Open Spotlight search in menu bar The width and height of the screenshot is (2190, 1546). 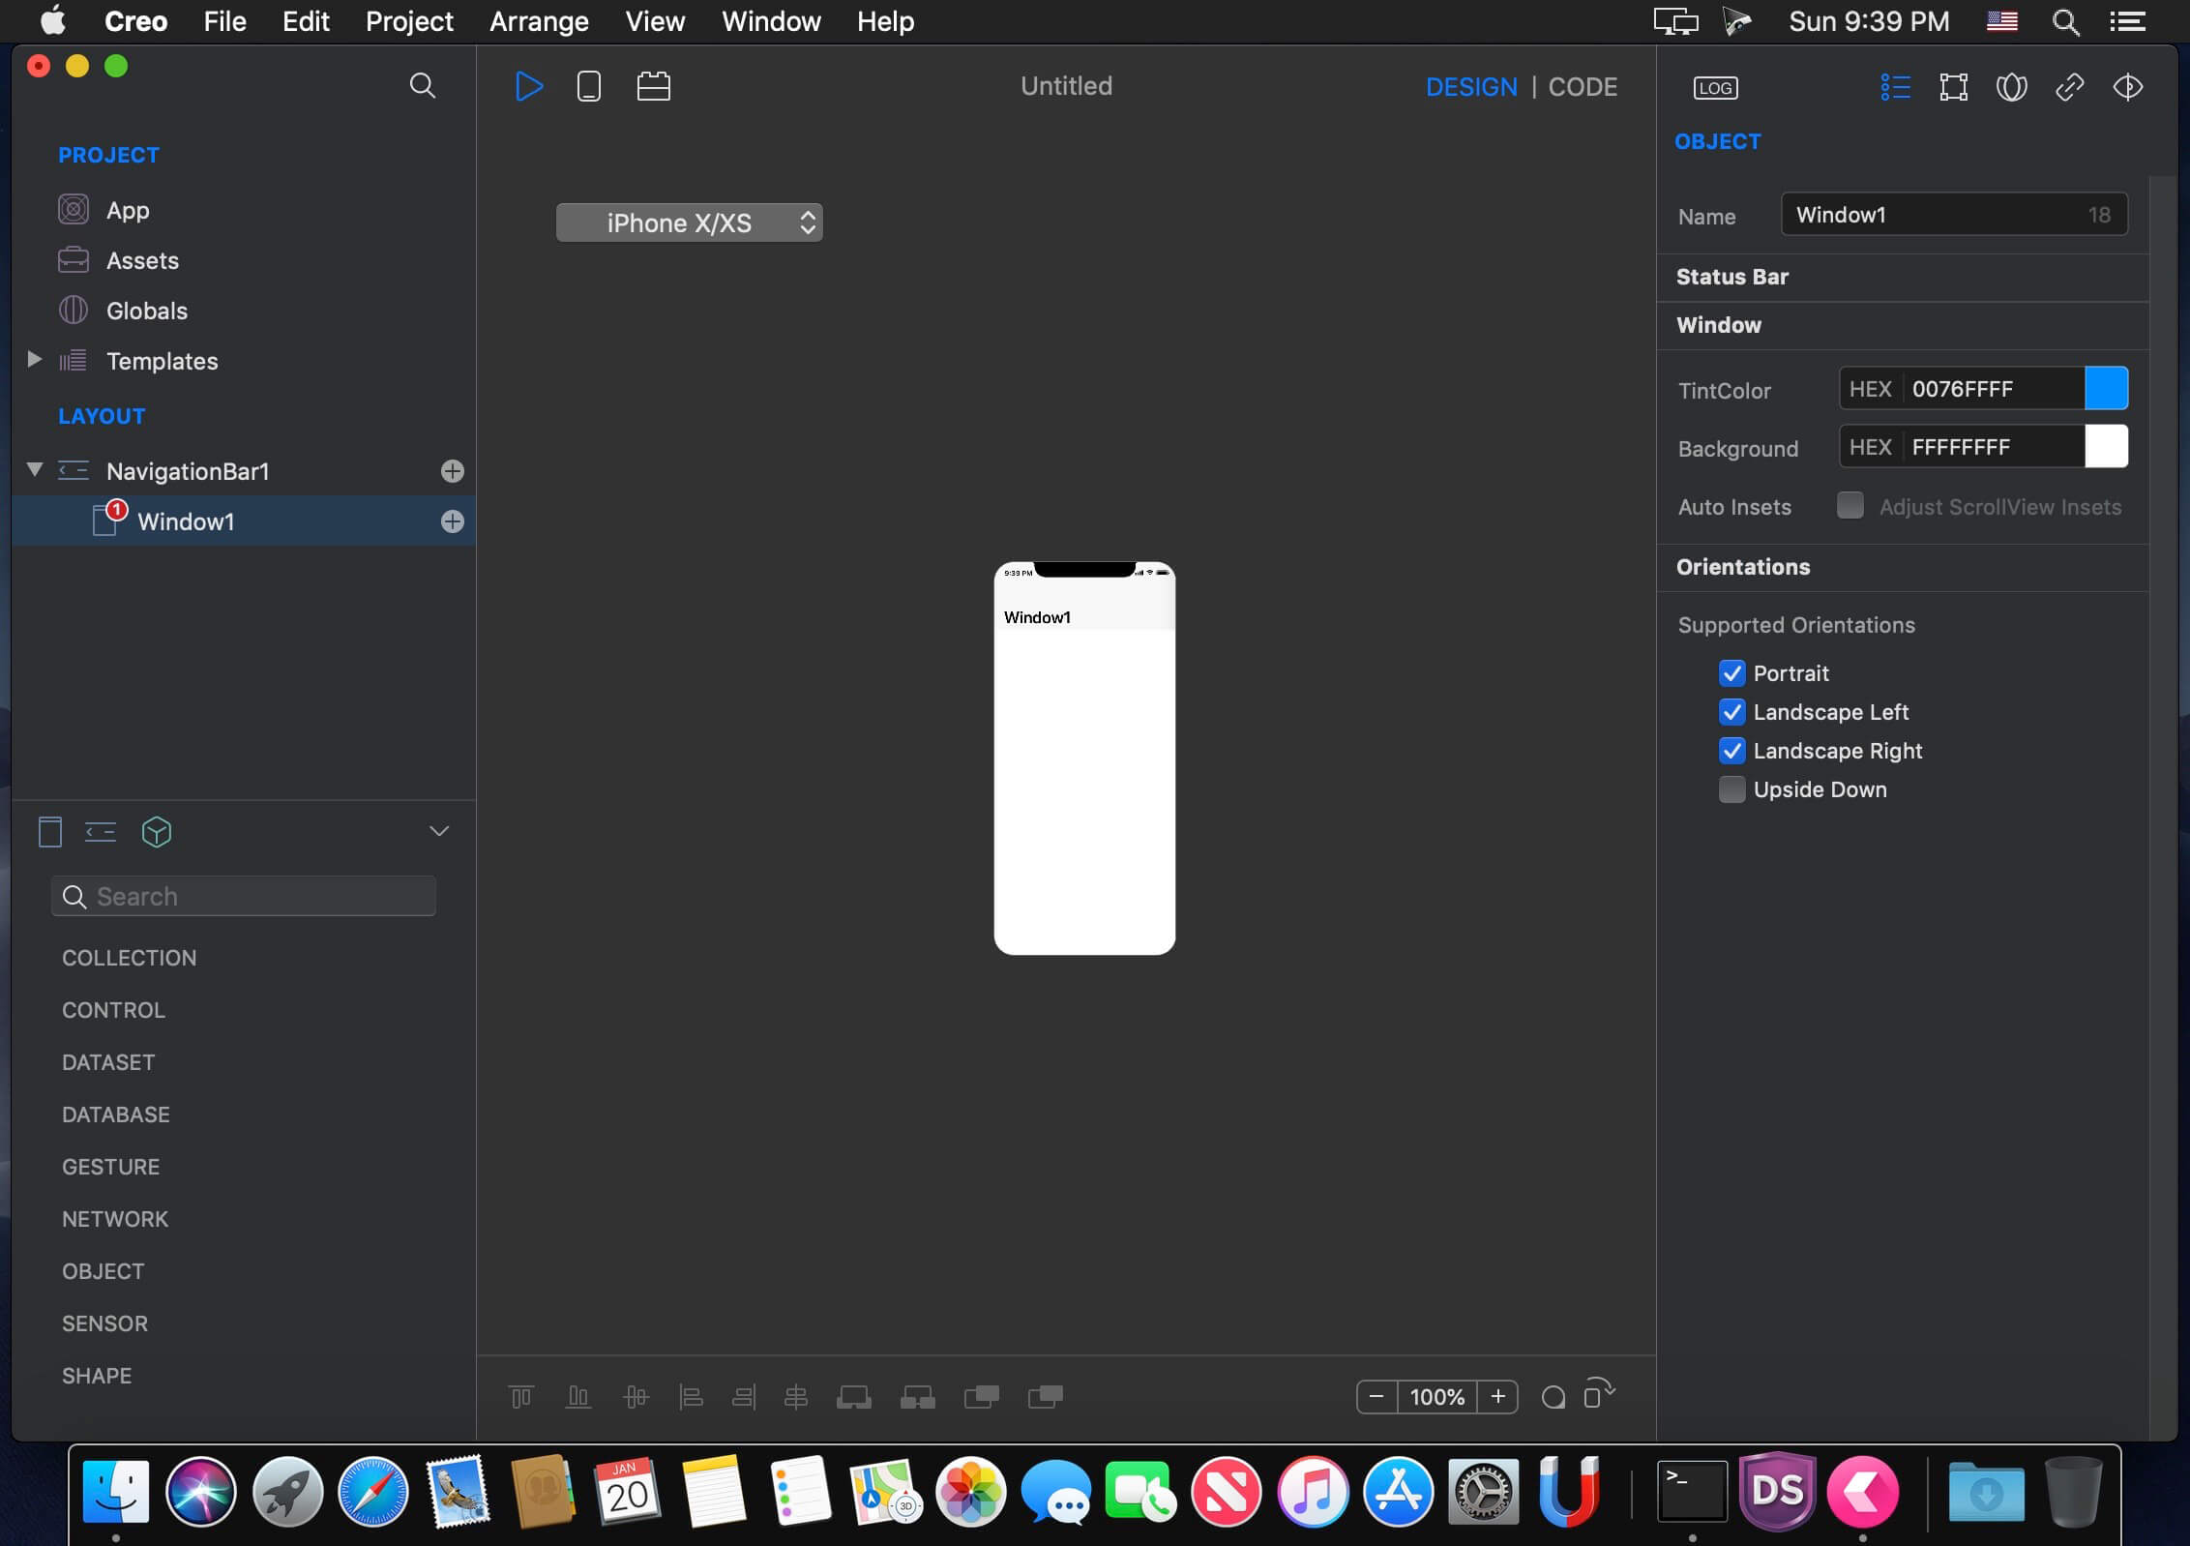[2065, 21]
